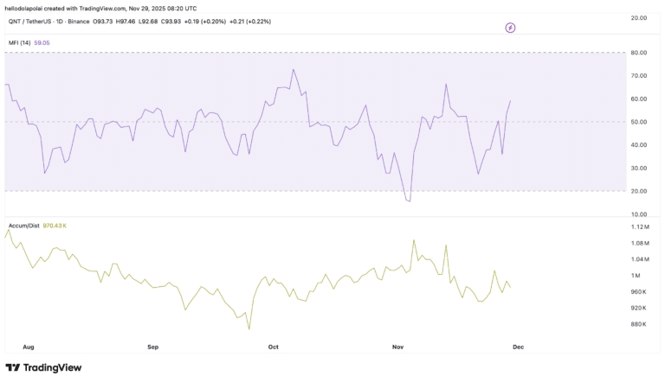Click the 1.12 M mark on Accum/Dist scale
Viewport: 665px width, 382px height.
click(x=640, y=226)
